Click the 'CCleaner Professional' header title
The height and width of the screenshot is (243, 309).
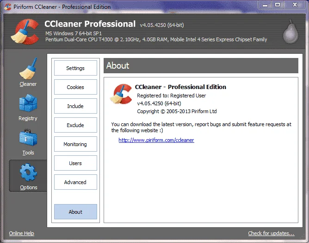(x=90, y=24)
